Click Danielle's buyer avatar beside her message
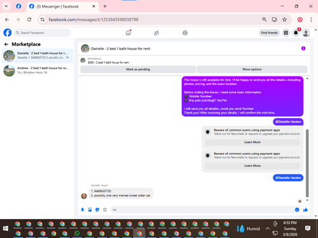The height and width of the screenshot is (238, 318). [84, 196]
